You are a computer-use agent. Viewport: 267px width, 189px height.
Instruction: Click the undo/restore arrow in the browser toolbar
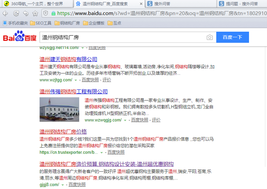point(26,13)
